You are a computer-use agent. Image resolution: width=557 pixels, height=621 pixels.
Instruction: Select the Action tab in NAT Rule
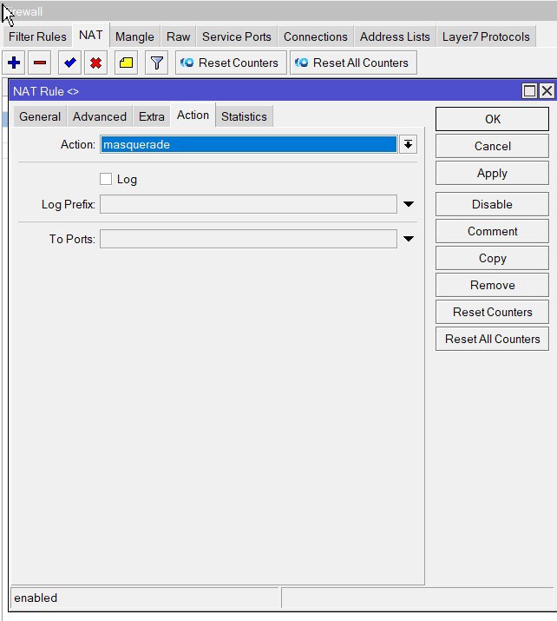click(193, 116)
